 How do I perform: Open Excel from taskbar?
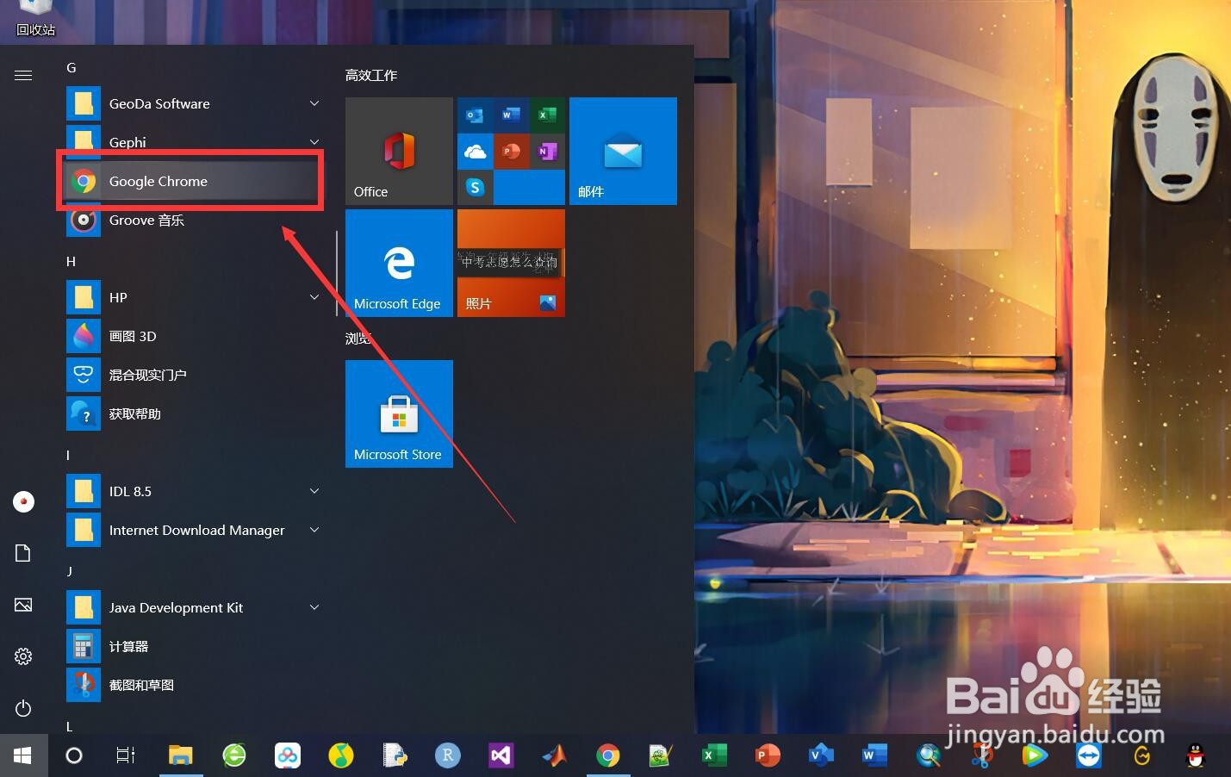tap(714, 755)
